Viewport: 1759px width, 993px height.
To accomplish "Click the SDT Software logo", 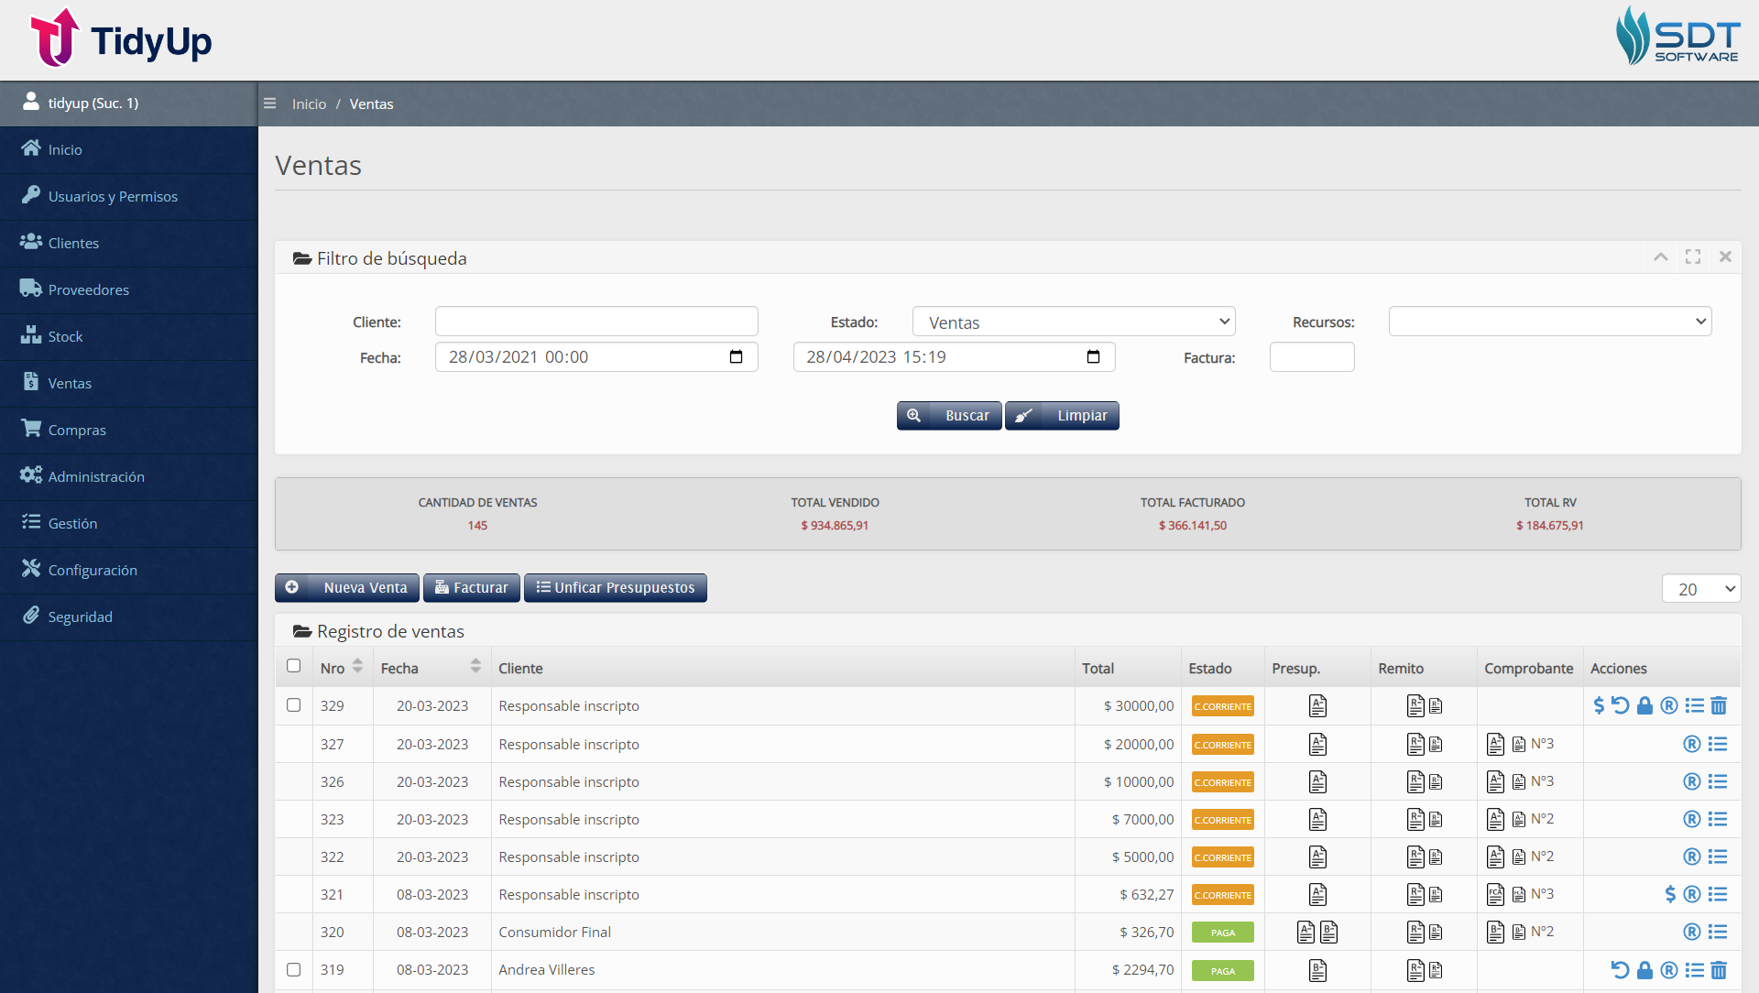I will coord(1677,37).
